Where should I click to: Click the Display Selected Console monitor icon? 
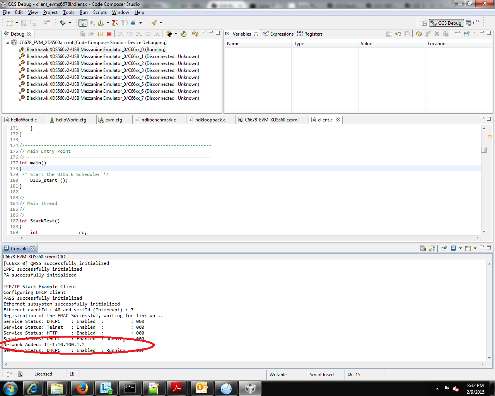(x=453, y=249)
